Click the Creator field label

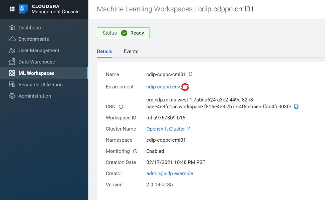(x=114, y=173)
